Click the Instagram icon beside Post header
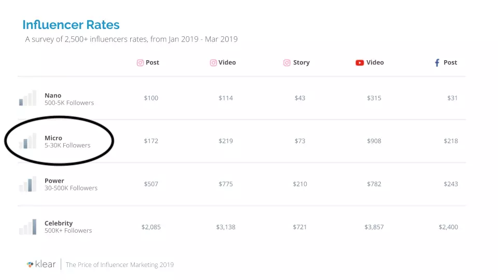498x280 pixels. [x=140, y=63]
